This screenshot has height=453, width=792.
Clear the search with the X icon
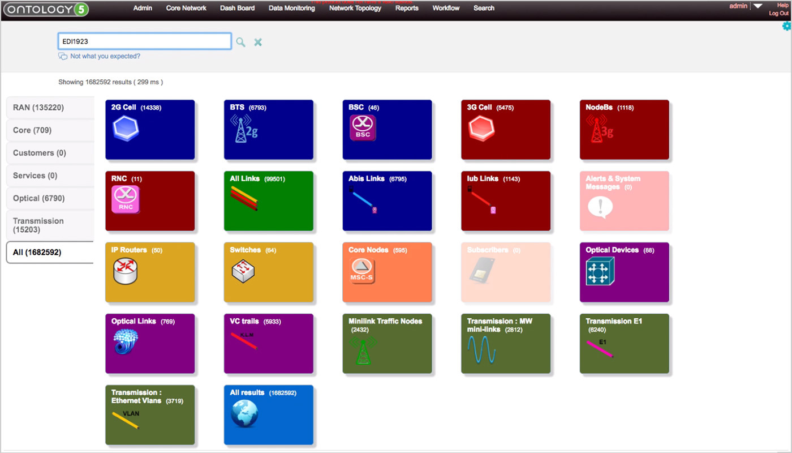point(258,42)
